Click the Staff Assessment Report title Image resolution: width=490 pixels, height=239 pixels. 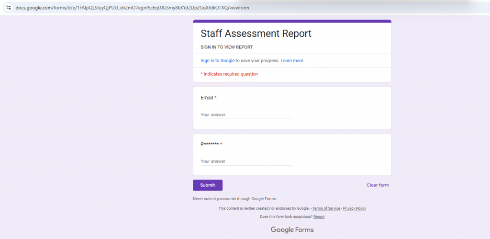256,34
